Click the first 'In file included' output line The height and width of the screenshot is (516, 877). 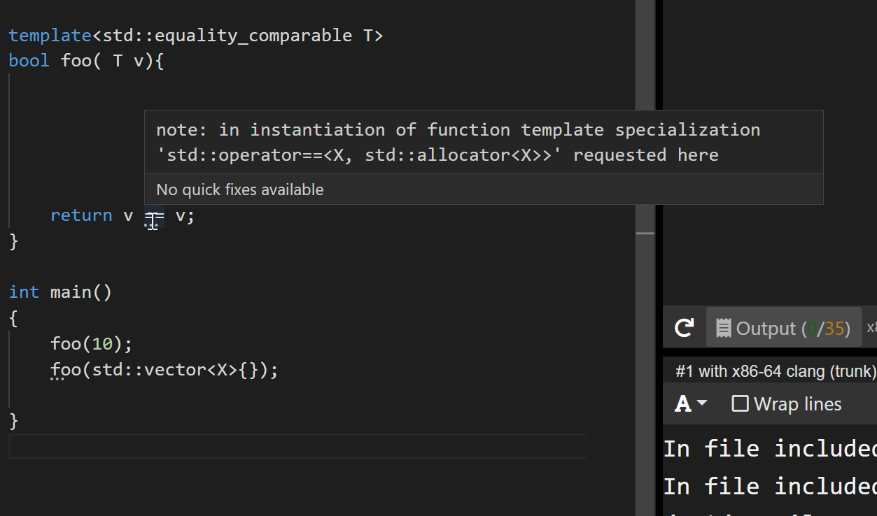coord(769,449)
